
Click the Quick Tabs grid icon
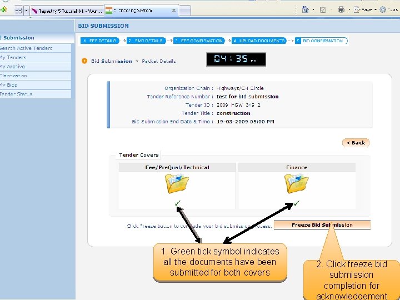(19, 11)
